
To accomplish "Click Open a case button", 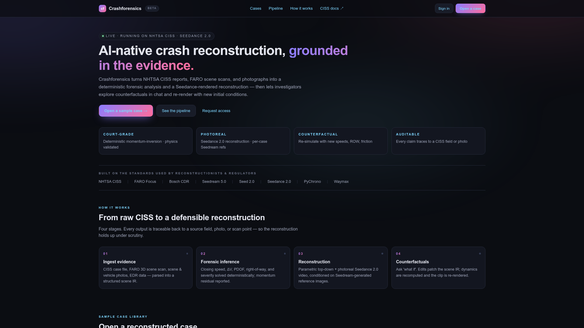I will tap(470, 9).
